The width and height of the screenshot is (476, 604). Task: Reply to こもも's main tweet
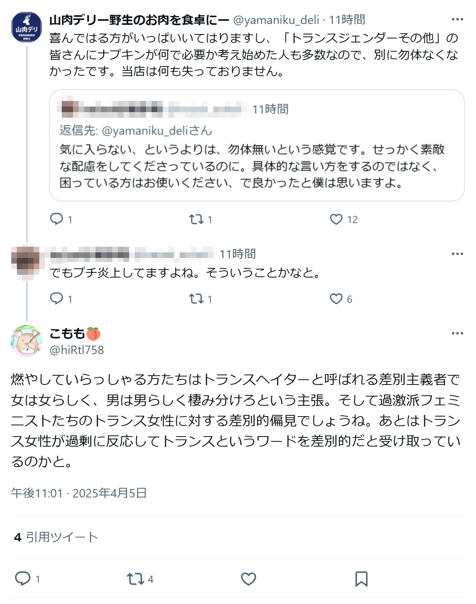pyautogui.click(x=23, y=579)
